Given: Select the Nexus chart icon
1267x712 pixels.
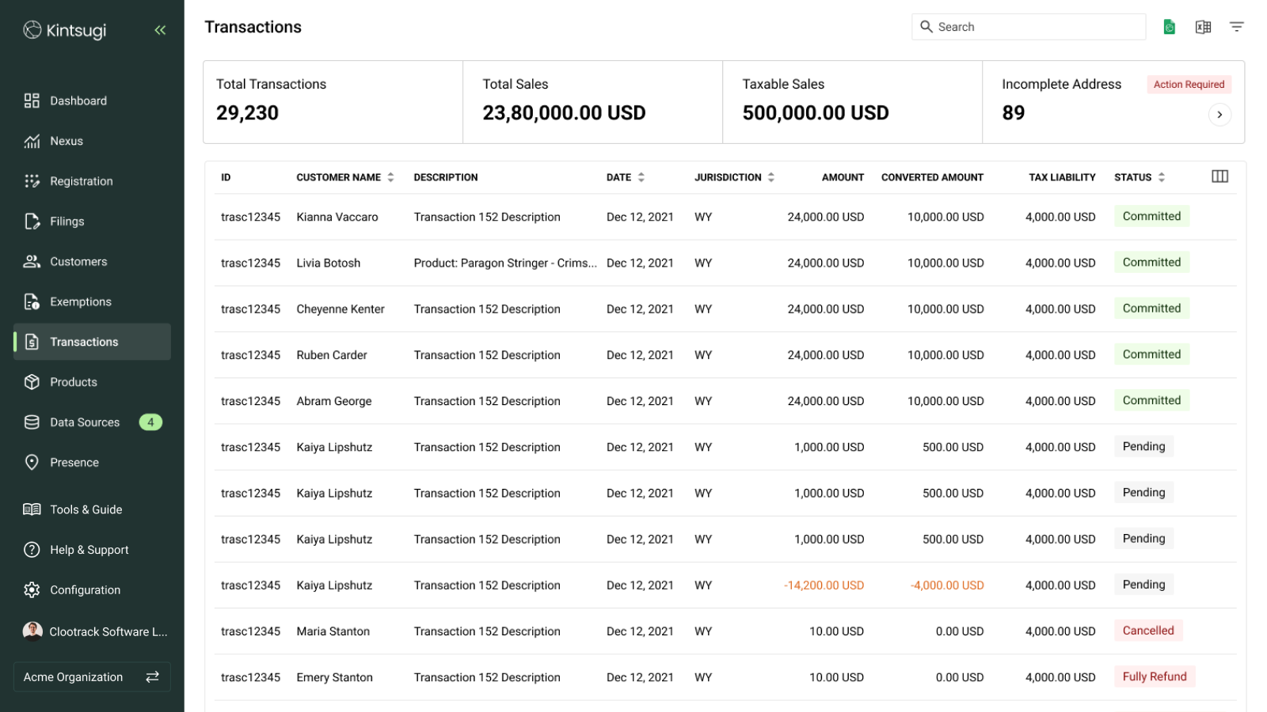Looking at the screenshot, I should [x=32, y=141].
